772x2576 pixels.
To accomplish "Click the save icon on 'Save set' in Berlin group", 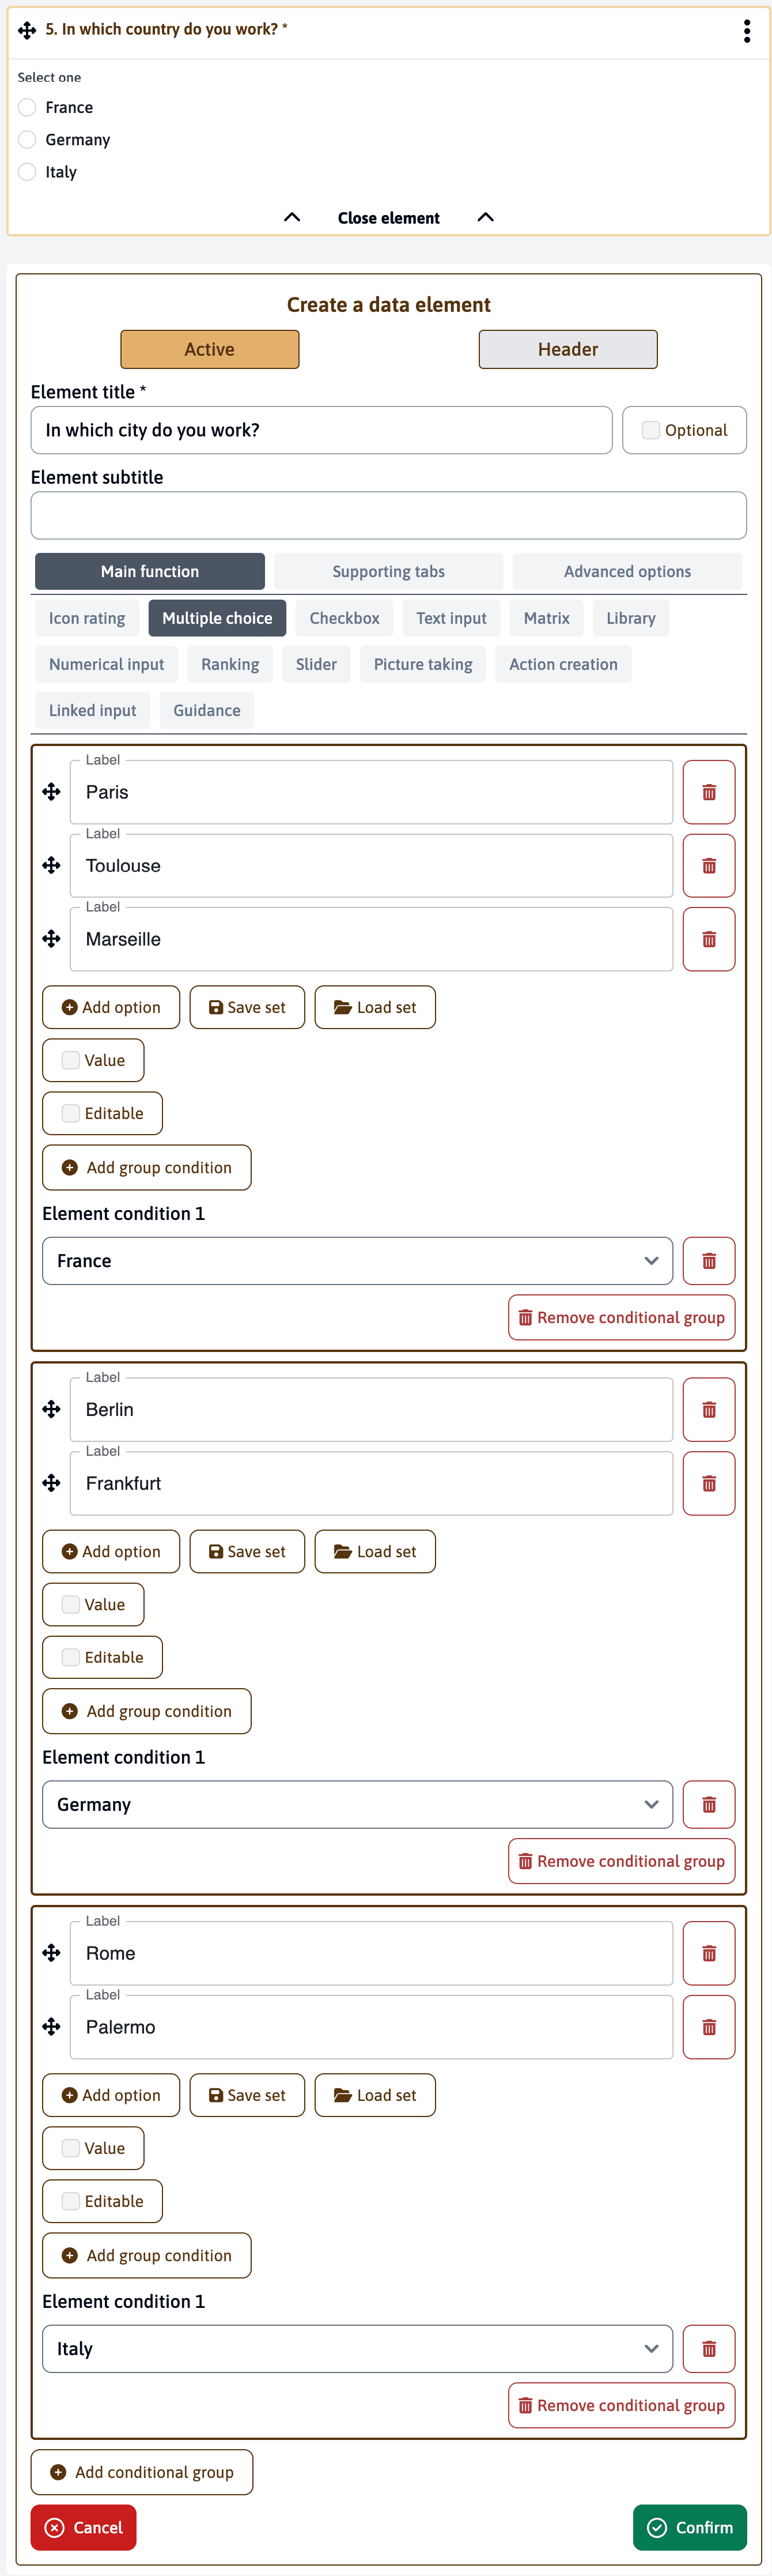I will 215,1551.
